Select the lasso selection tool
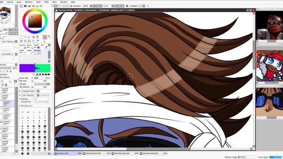The height and width of the screenshot is (159, 283). 25,37
